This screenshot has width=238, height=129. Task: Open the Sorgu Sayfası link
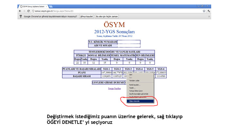pos(114,88)
